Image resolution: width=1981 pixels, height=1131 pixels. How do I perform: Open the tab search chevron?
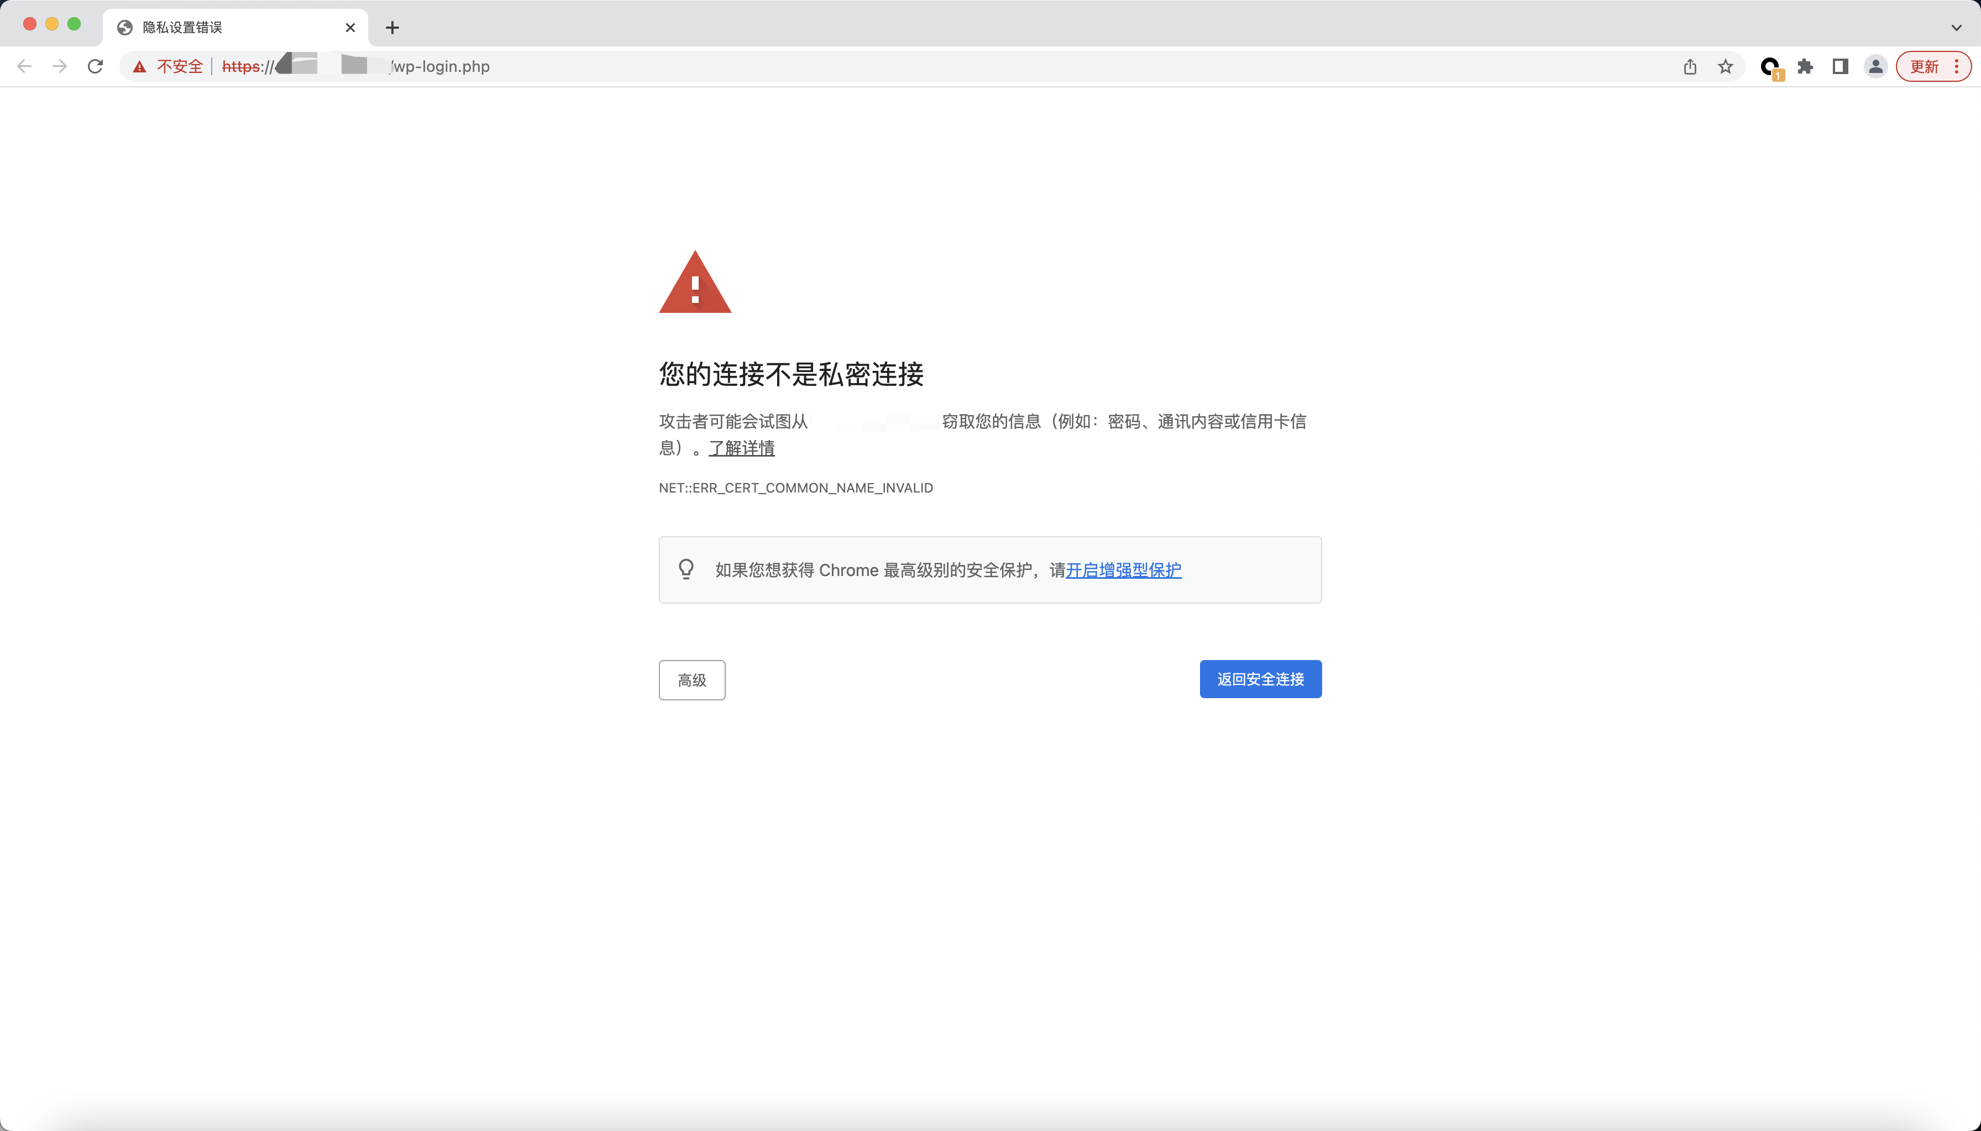[1956, 27]
